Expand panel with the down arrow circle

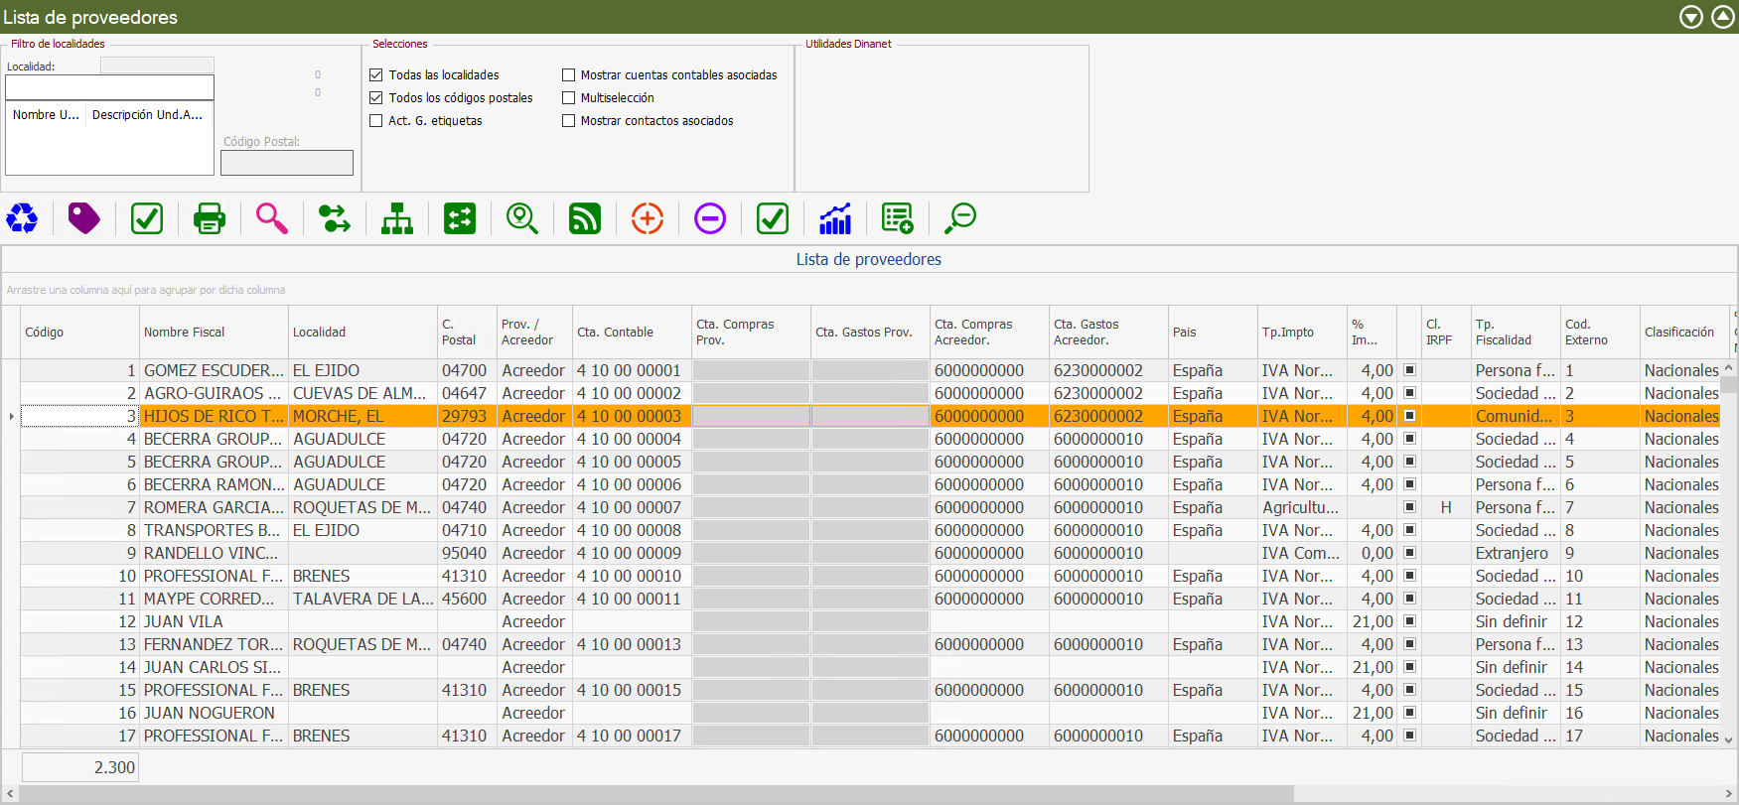pos(1691,17)
